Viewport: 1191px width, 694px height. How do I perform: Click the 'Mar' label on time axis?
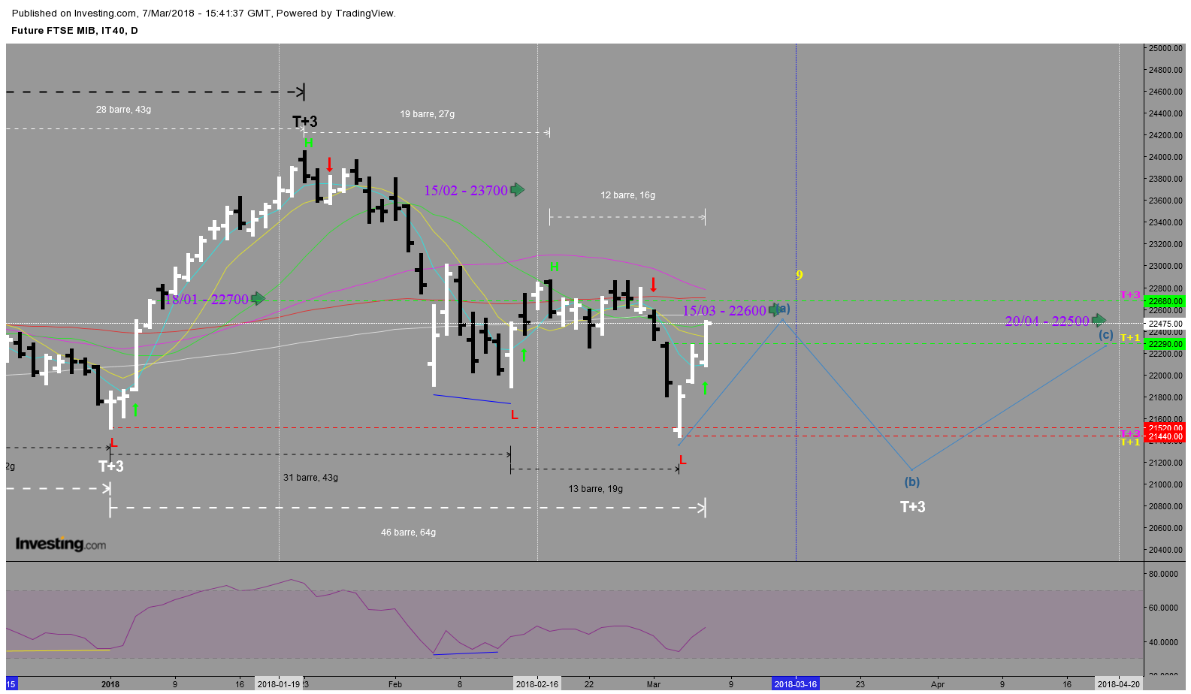pyautogui.click(x=654, y=684)
